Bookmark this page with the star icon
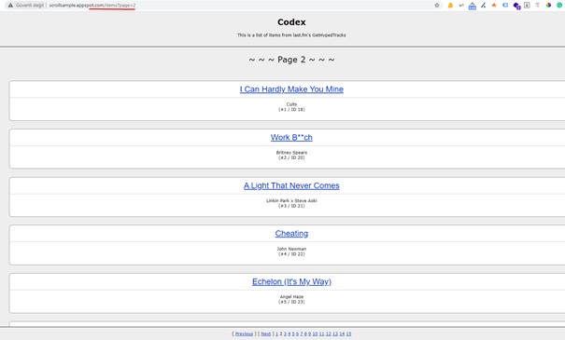565x340 pixels. [x=437, y=6]
